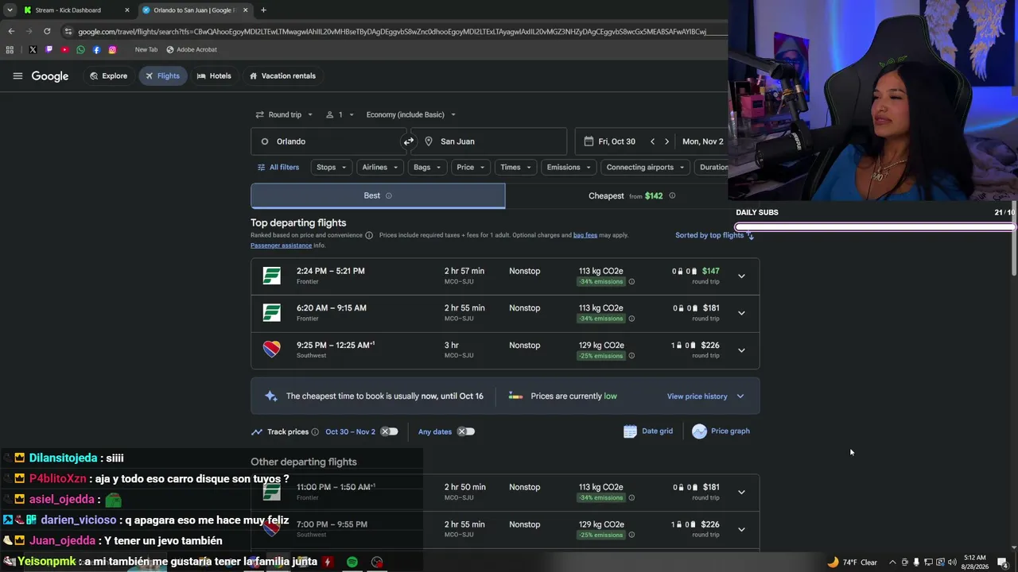Expand the 9:25 PM Southwest flight details
This screenshot has height=572, width=1018.
741,350
